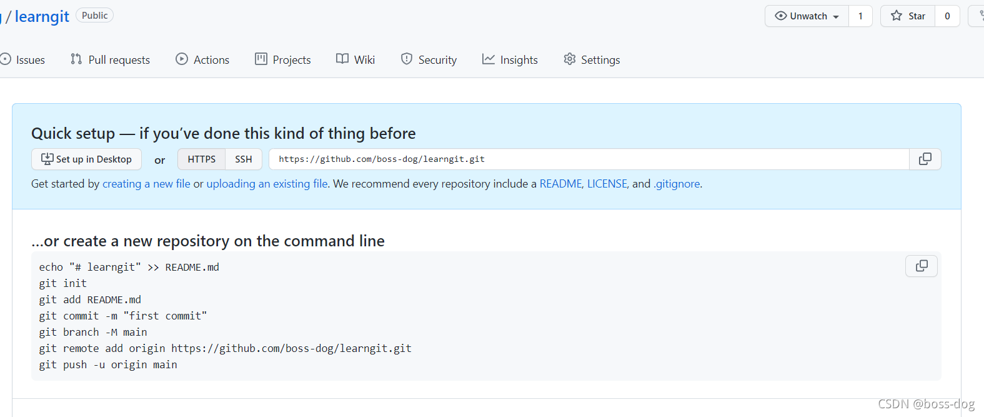Click the repository URL field
Image resolution: width=984 pixels, height=417 pixels.
click(x=589, y=159)
